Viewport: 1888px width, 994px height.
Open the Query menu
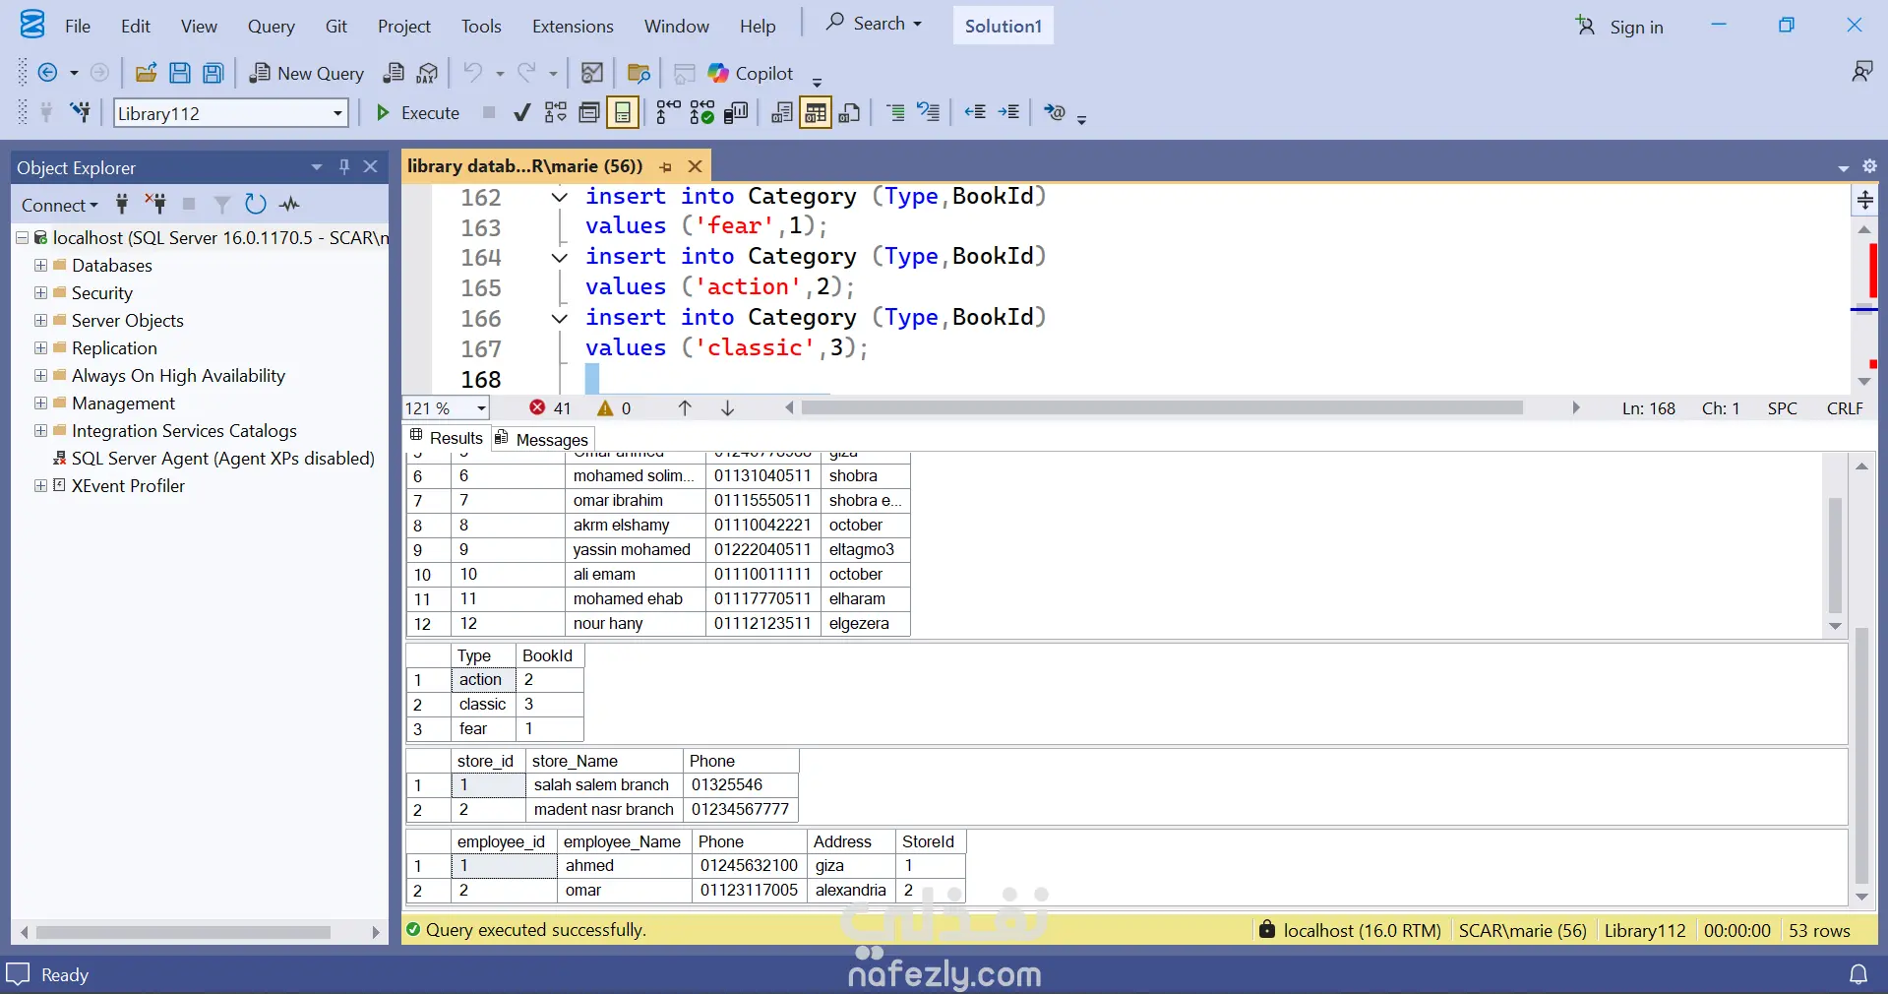point(271,27)
